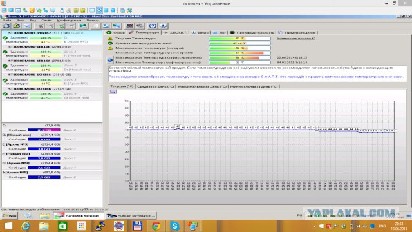The image size is (412, 232).
Task: Click the system clock in the tray
Action: click(x=399, y=226)
